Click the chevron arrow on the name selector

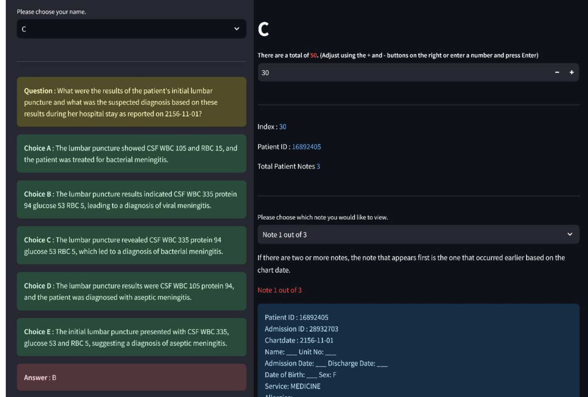(x=236, y=29)
